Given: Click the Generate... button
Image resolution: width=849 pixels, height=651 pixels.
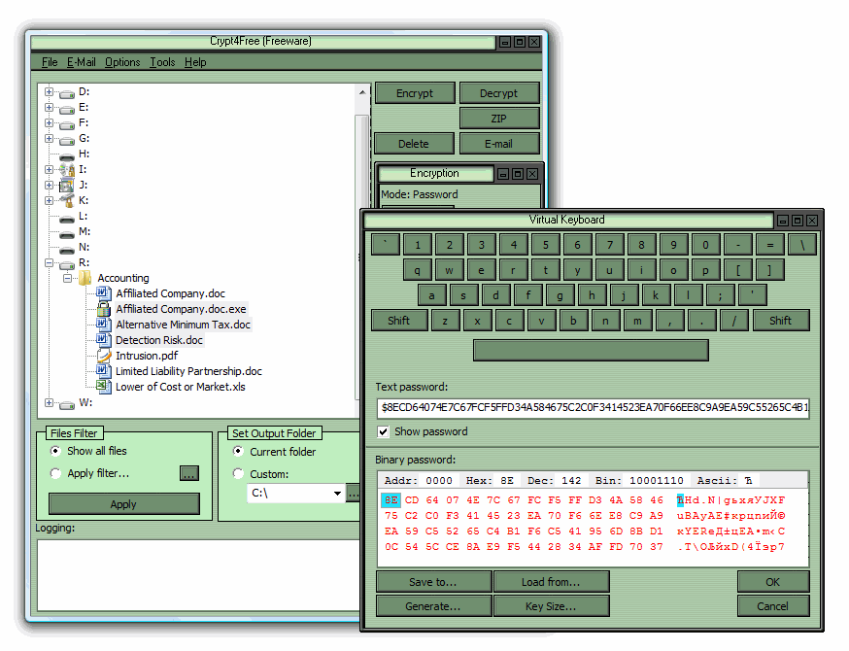Looking at the screenshot, I should pyautogui.click(x=433, y=606).
